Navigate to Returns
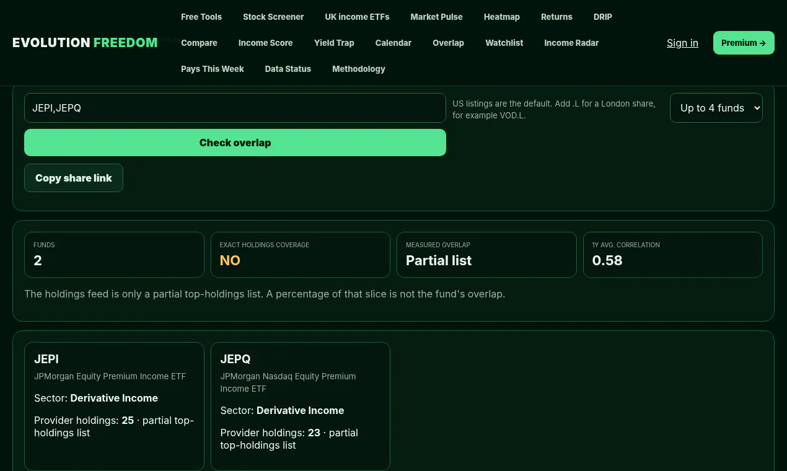The image size is (787, 471). [x=556, y=17]
